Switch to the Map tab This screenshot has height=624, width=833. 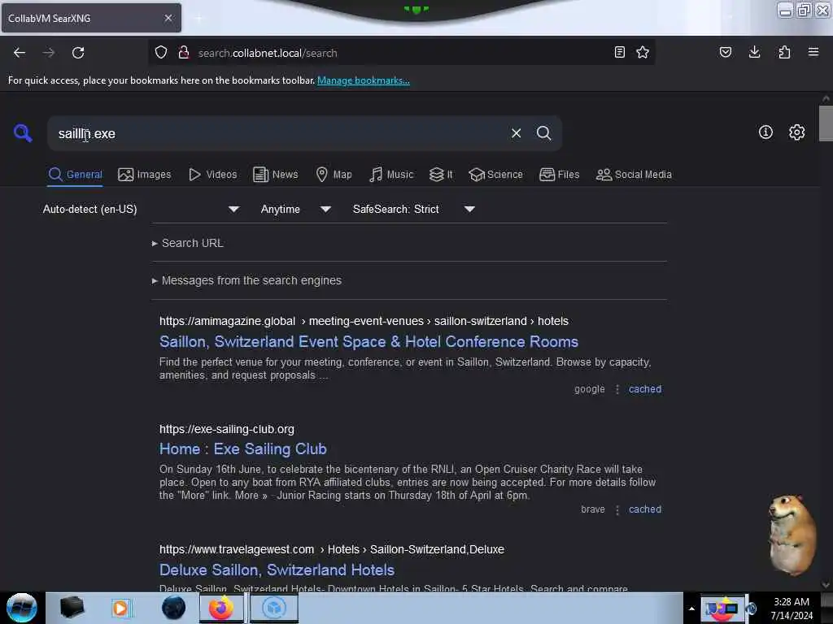pyautogui.click(x=334, y=175)
